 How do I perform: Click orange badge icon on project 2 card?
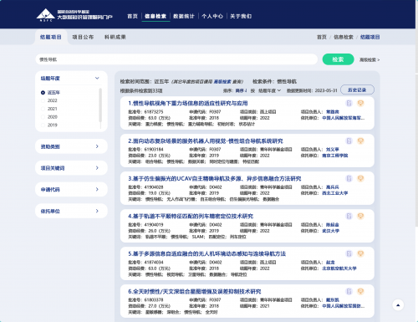coord(360,141)
